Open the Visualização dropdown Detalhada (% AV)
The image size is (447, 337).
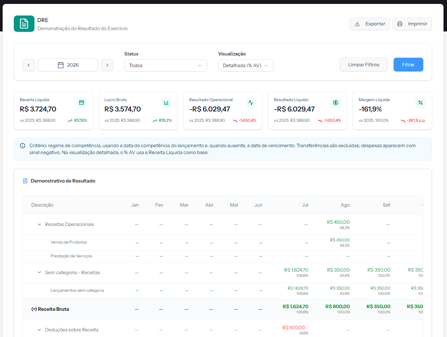246,65
